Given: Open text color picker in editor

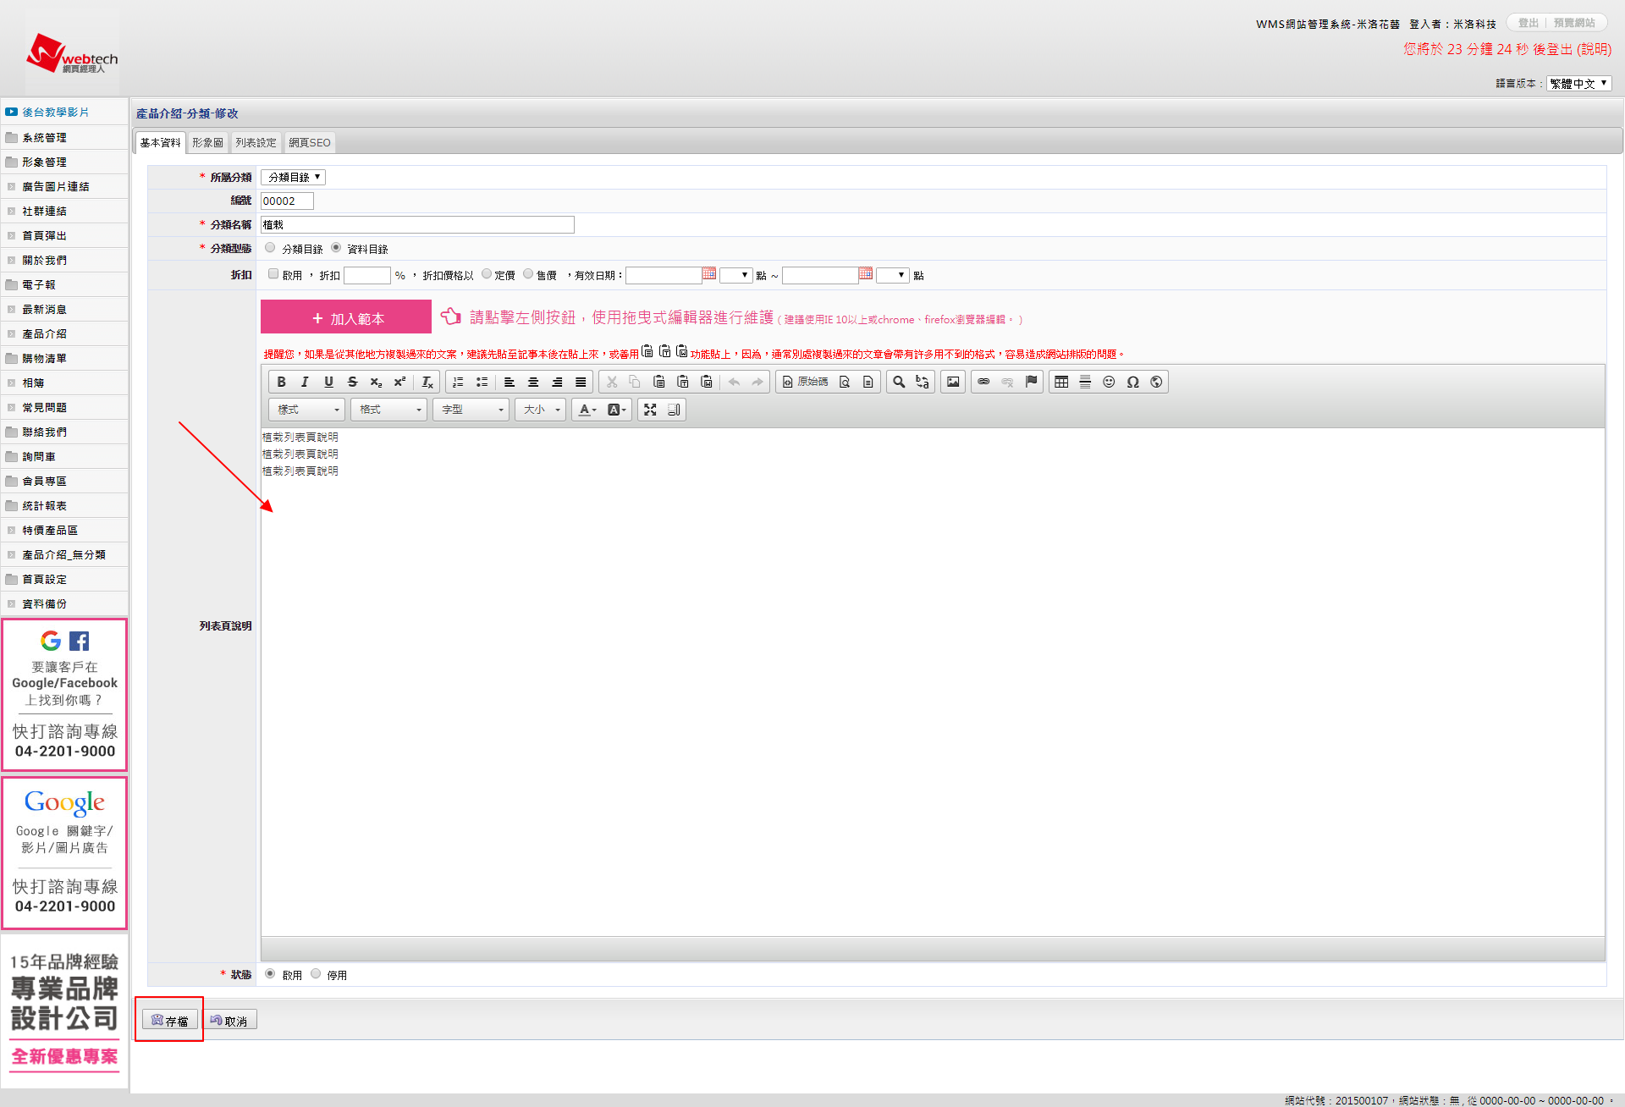Looking at the screenshot, I should [x=587, y=410].
